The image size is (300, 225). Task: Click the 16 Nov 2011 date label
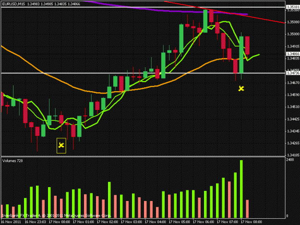[x=11, y=222]
